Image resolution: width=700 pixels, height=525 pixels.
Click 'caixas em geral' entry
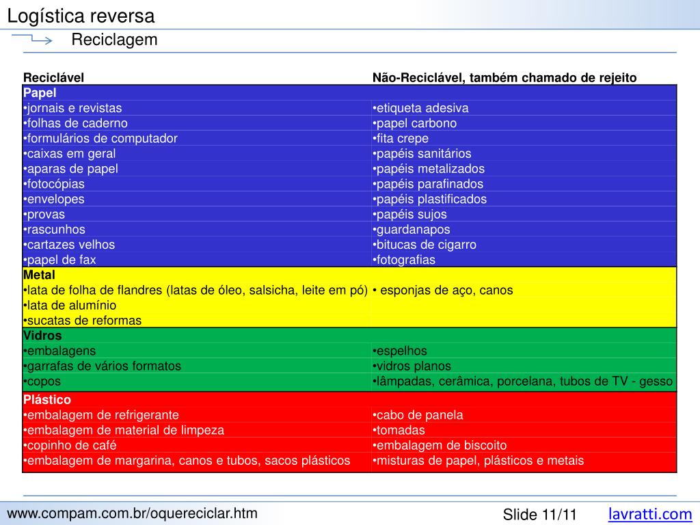pyautogui.click(x=69, y=154)
